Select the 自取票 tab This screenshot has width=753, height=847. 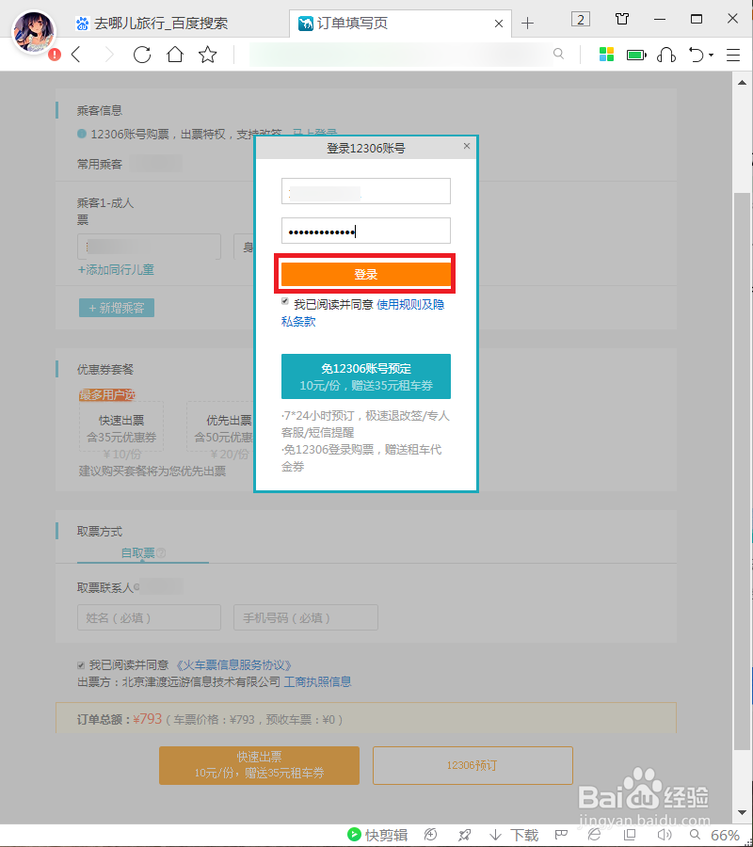(x=143, y=552)
